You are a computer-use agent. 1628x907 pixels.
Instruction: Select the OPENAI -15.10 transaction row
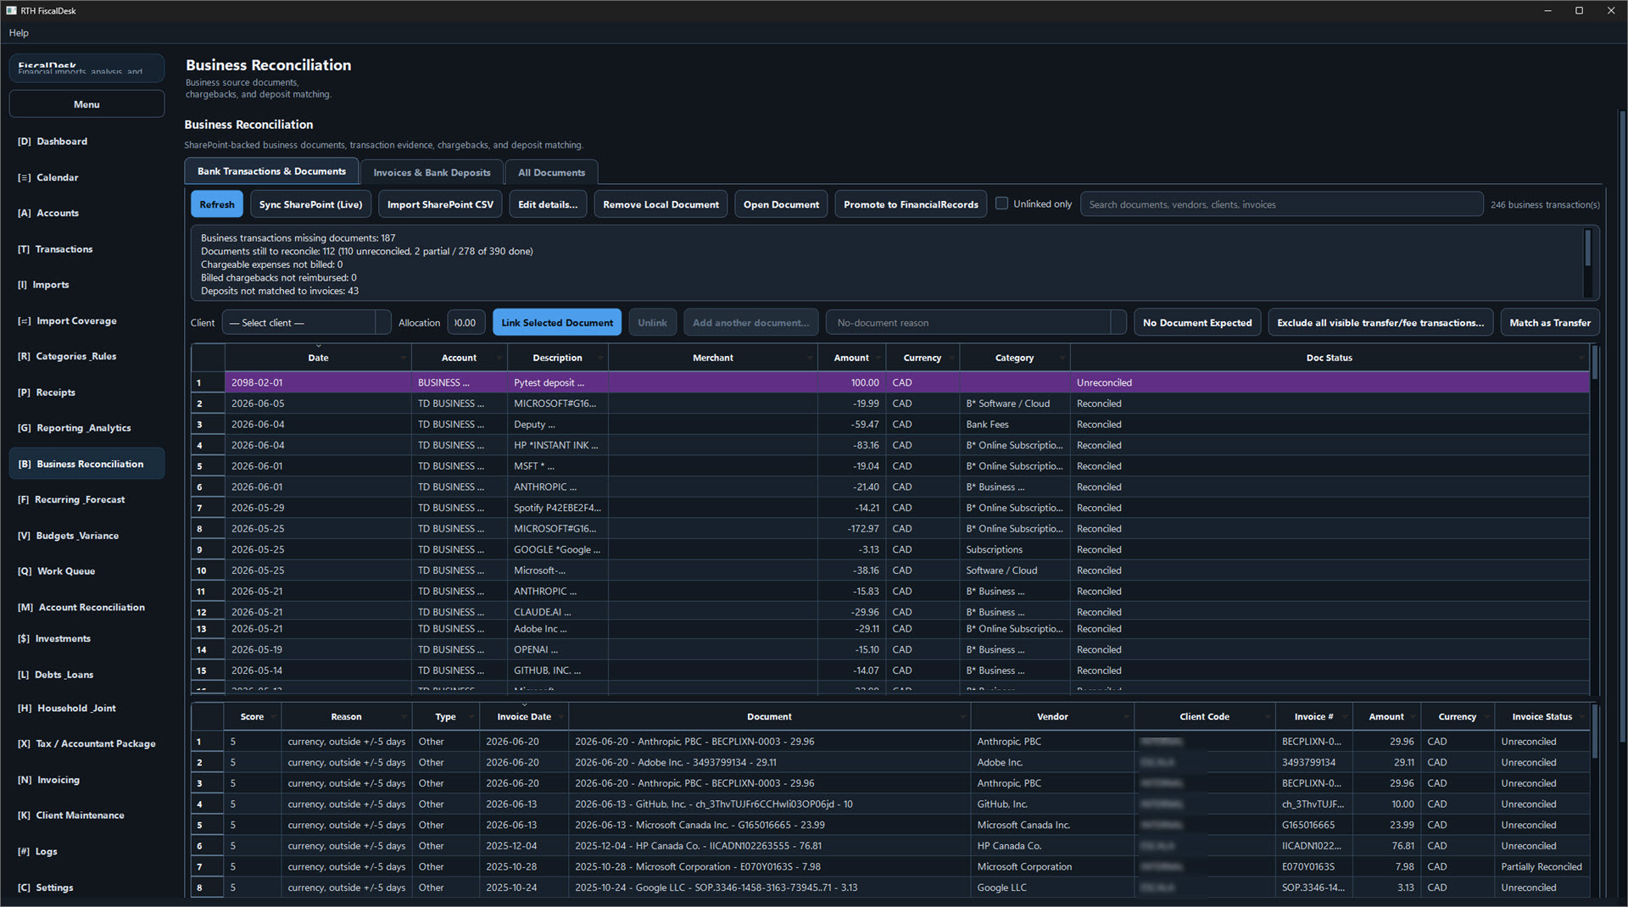[889, 650]
